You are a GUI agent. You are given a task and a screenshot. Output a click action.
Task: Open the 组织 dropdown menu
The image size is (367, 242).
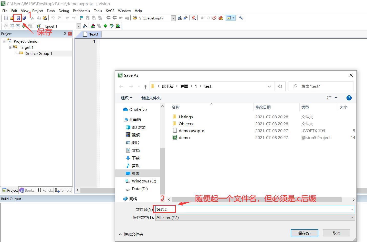(x=126, y=98)
